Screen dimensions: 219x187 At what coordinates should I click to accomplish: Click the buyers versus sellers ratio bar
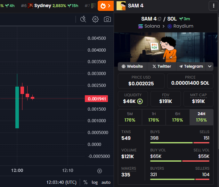click(180, 179)
